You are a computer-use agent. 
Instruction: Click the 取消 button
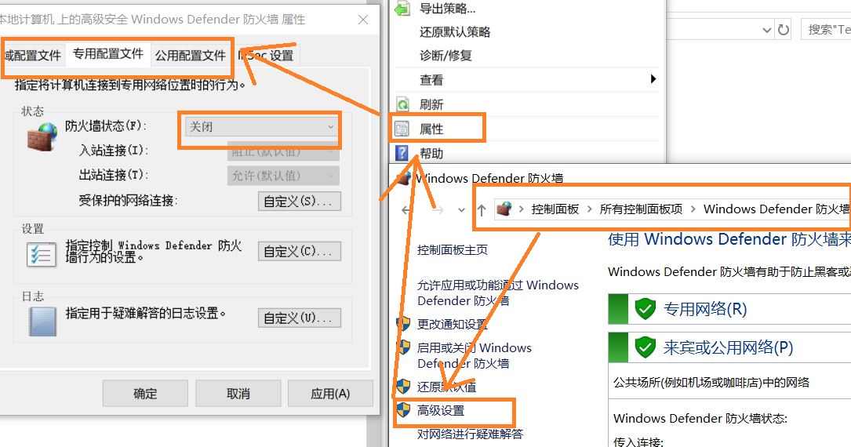point(238,394)
